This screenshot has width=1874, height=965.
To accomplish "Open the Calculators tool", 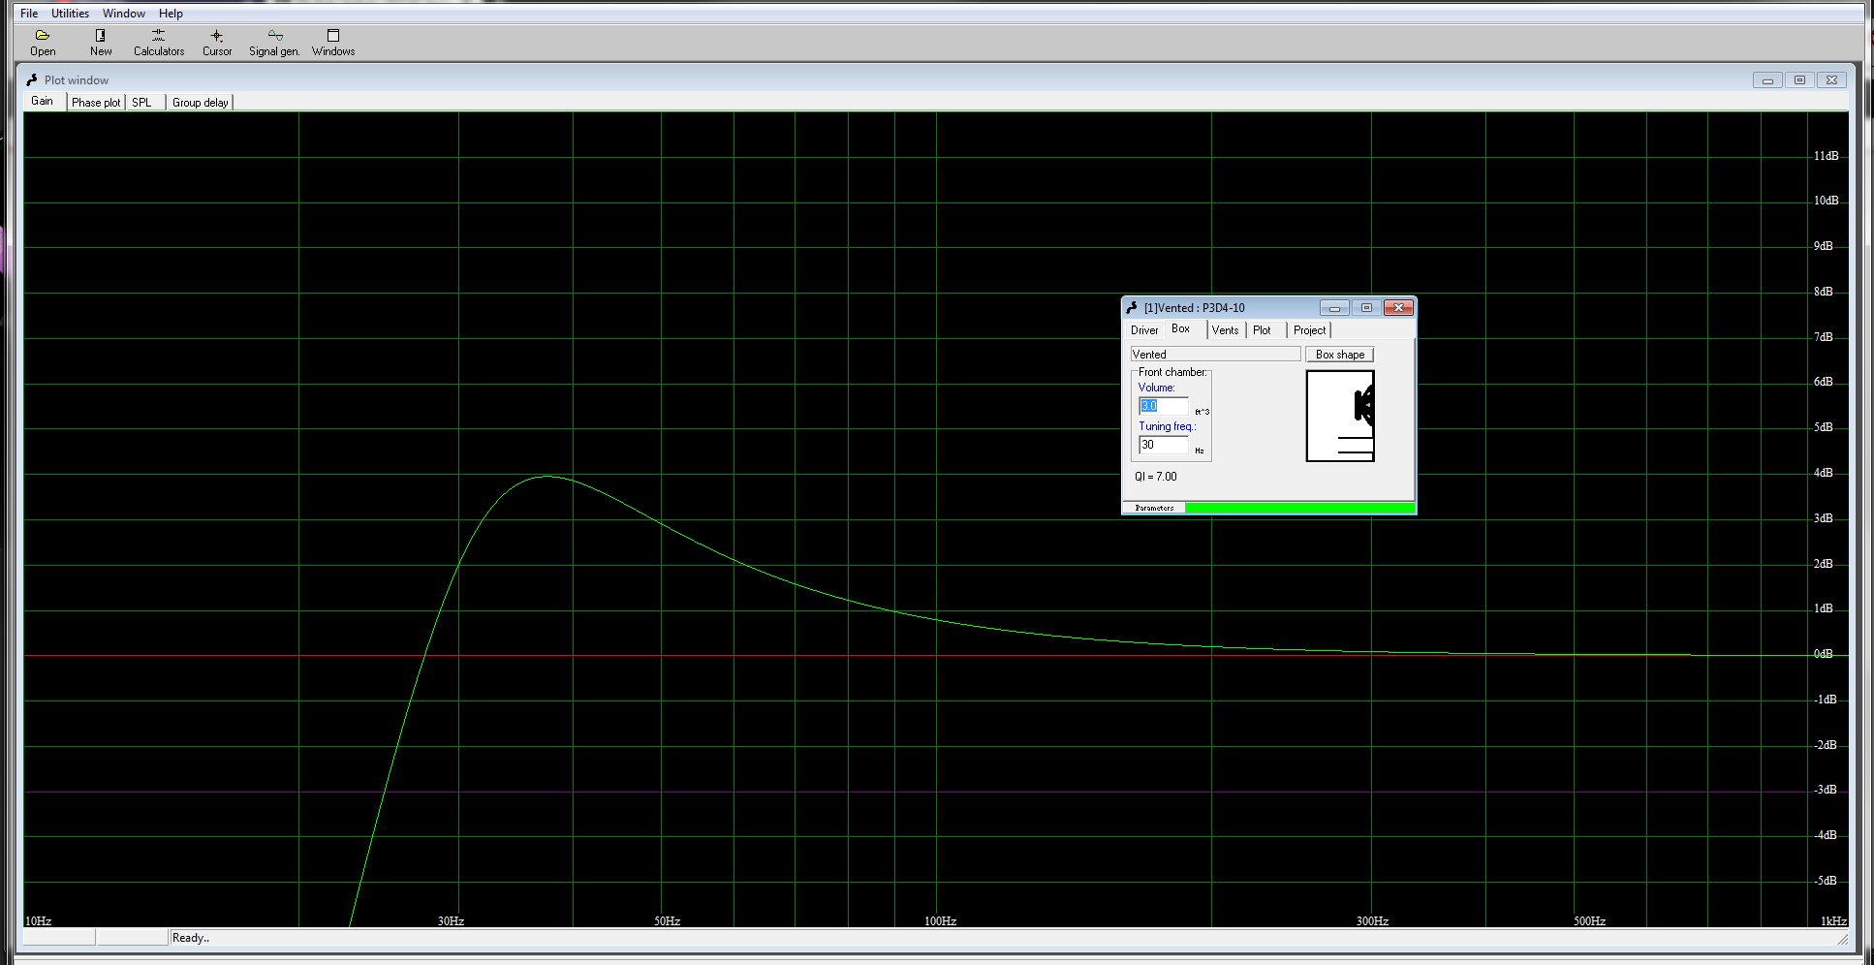I will pos(158,36).
